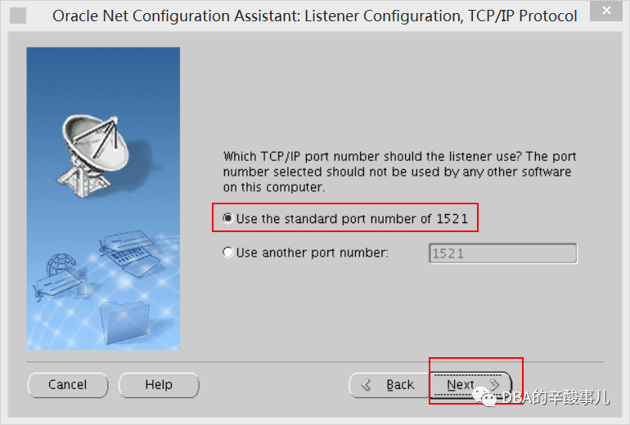Click the DBA watermark text
The image size is (630, 425).
(556, 397)
